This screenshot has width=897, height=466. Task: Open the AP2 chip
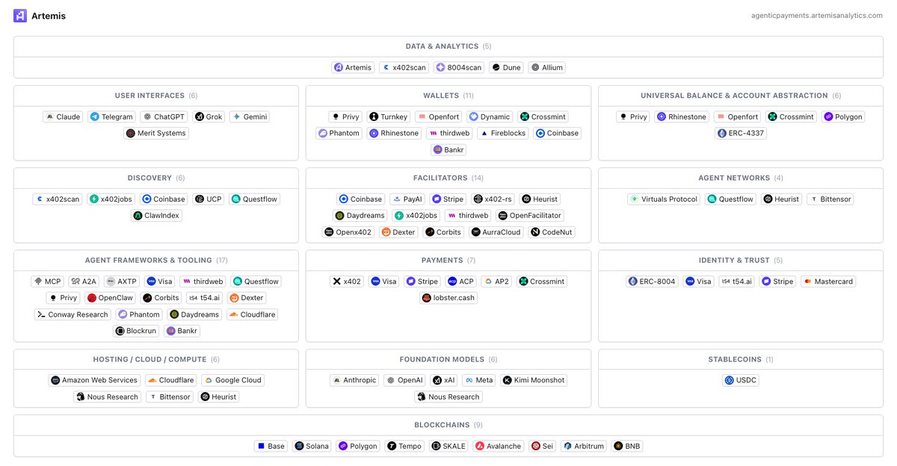click(497, 281)
